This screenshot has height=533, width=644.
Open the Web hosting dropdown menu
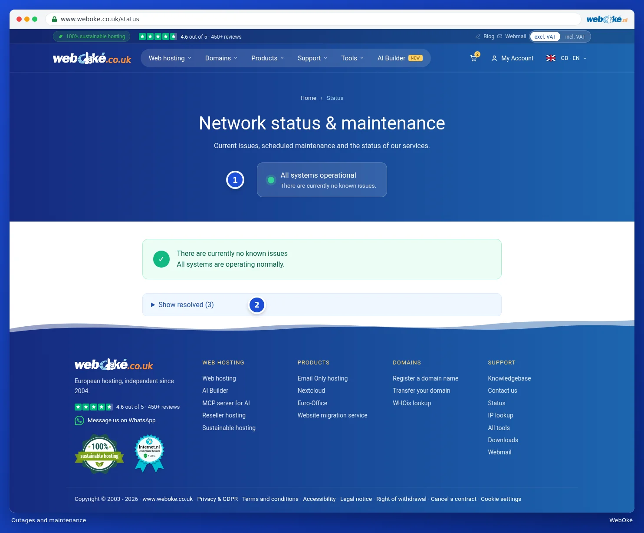coord(170,58)
